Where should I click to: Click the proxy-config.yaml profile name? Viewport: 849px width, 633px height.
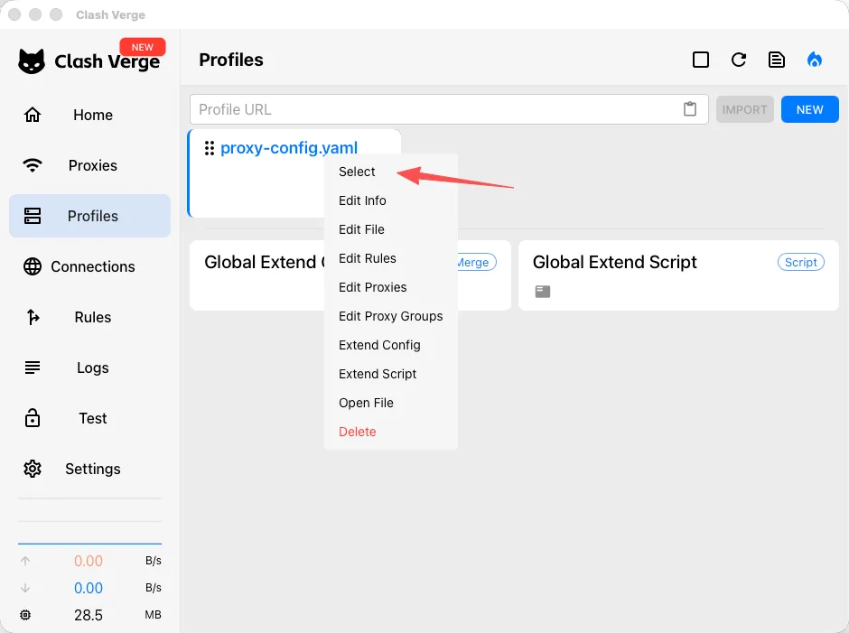click(x=289, y=148)
